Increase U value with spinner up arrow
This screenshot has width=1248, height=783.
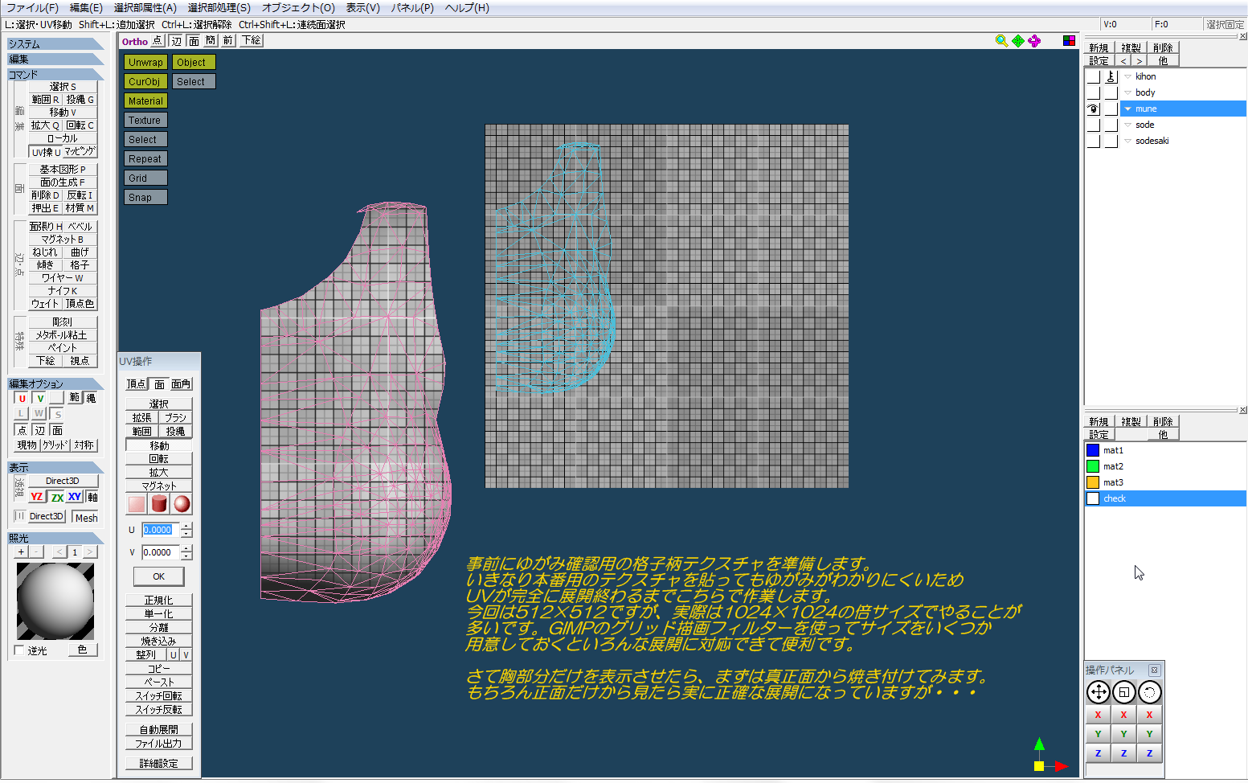(x=186, y=527)
